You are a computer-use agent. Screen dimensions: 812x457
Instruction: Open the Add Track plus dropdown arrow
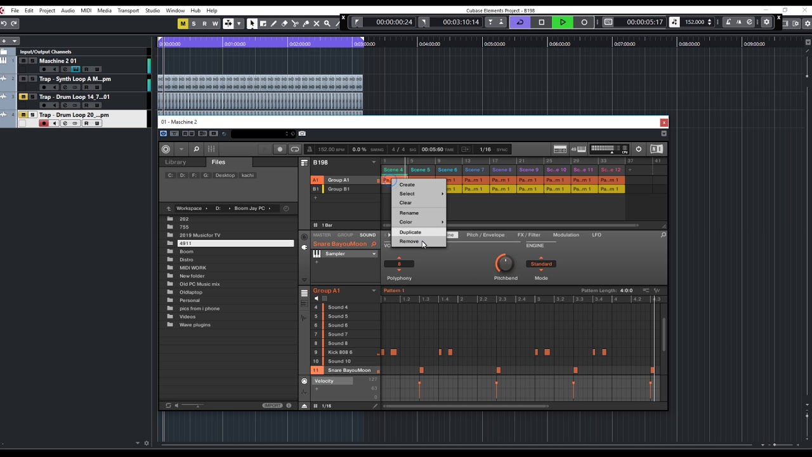click(x=15, y=41)
